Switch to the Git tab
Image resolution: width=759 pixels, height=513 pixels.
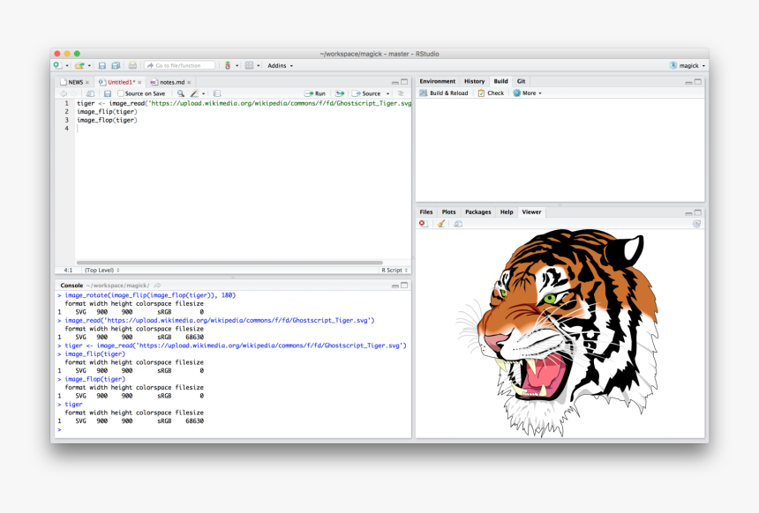click(521, 81)
